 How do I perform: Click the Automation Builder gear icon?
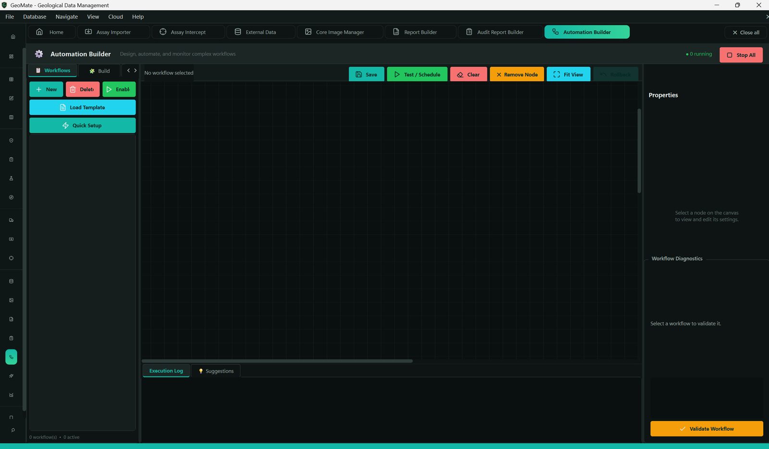pos(39,54)
